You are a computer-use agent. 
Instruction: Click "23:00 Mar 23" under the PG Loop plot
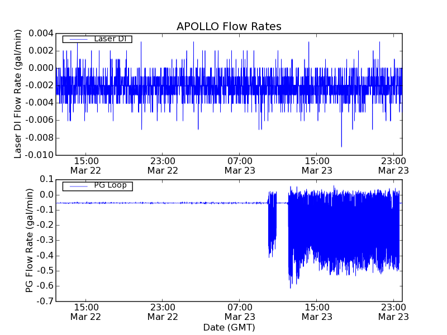[x=393, y=312]
